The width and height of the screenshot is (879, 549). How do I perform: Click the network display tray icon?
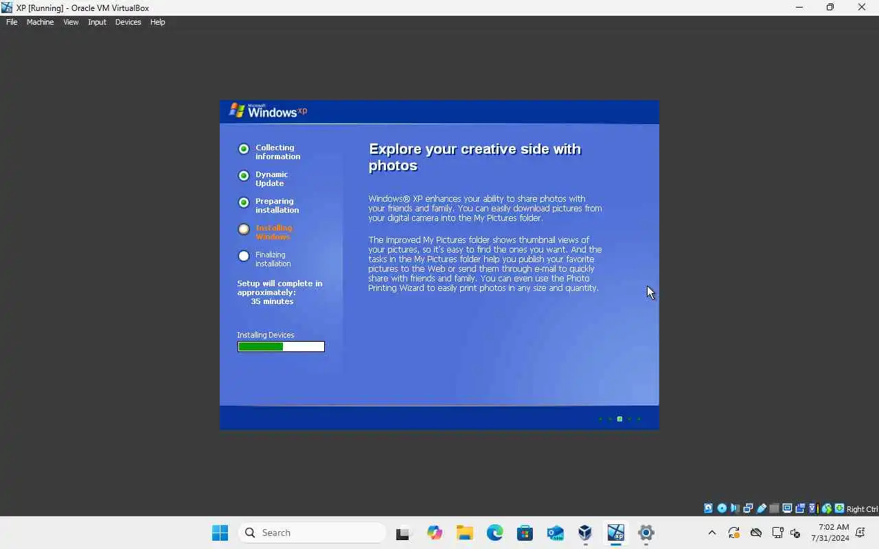point(777,533)
